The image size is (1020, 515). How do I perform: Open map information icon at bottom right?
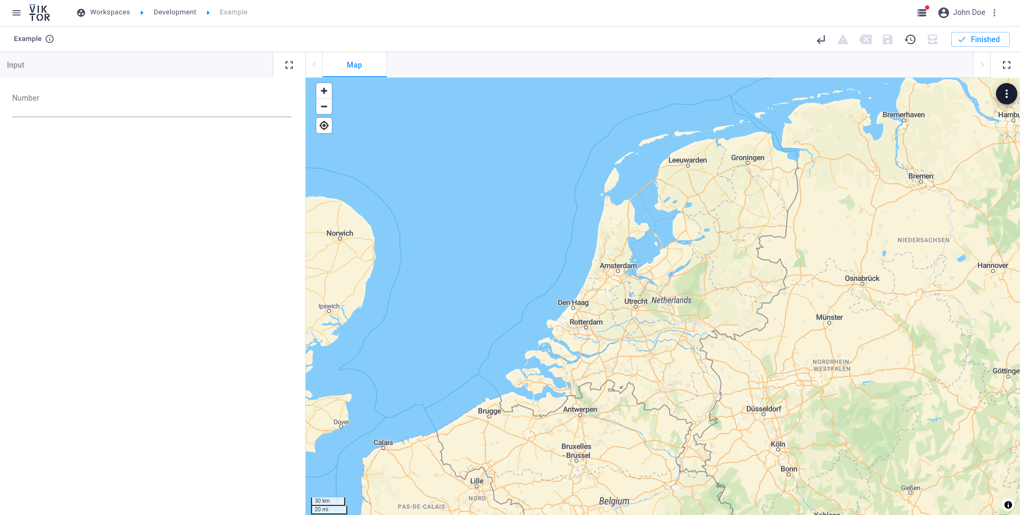[1008, 505]
